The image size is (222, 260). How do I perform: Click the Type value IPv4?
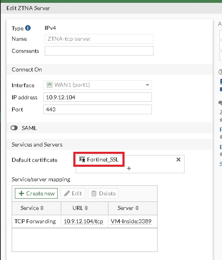50,28
